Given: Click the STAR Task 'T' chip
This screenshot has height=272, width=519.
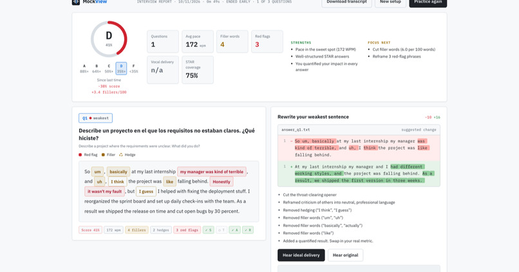Looking at the screenshot, I should pyautogui.click(x=222, y=230).
